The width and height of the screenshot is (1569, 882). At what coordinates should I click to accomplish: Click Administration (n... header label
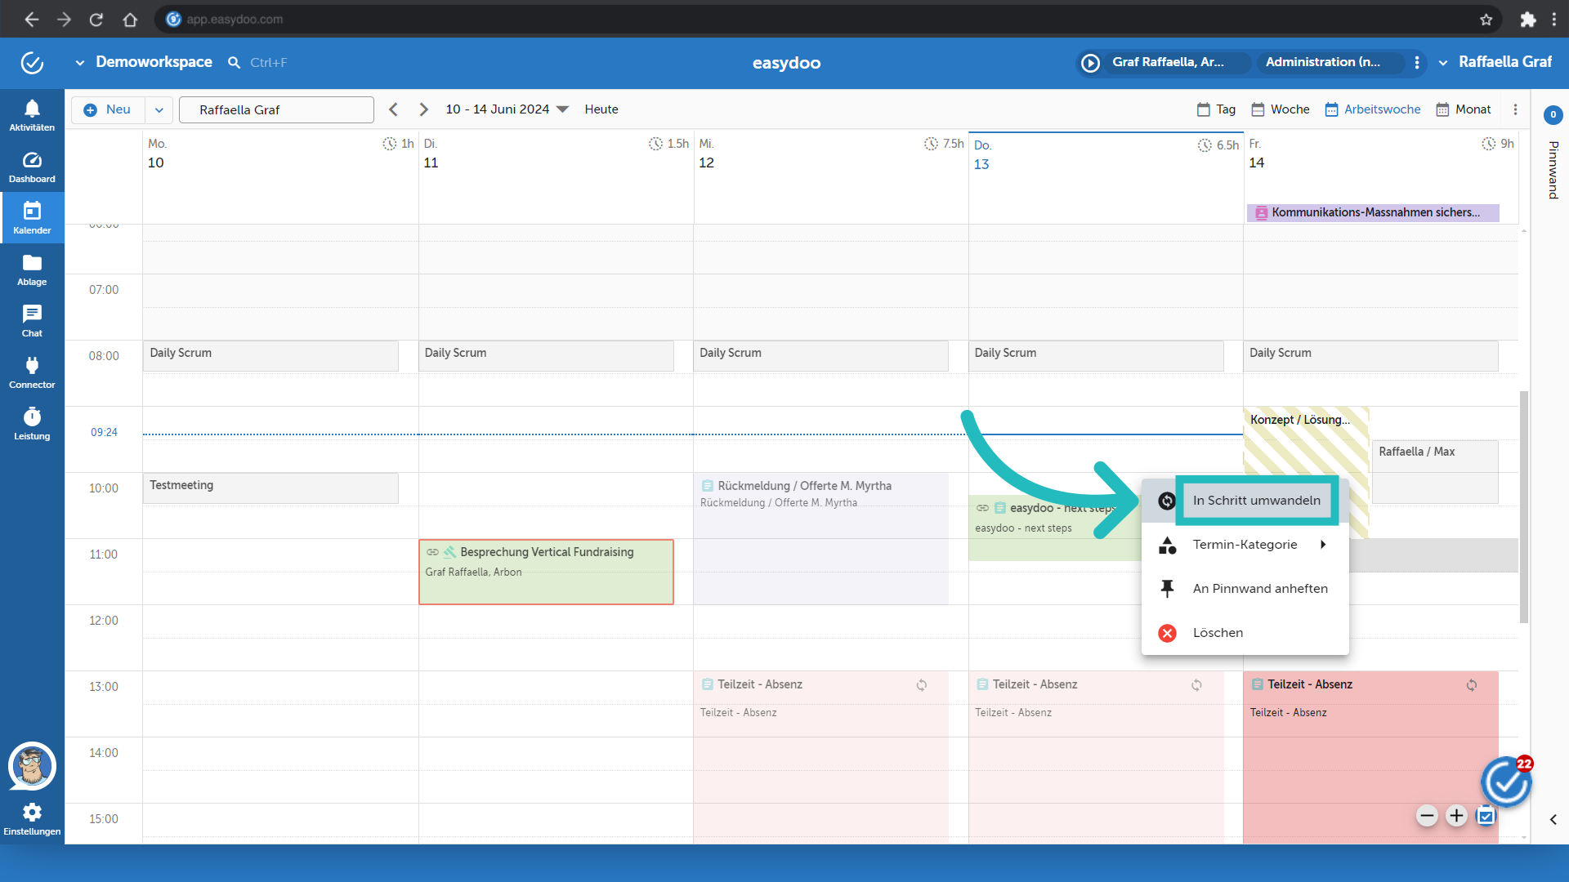[x=1322, y=62]
